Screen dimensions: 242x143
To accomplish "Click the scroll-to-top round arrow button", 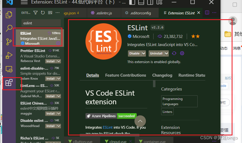I will (140, 121).
